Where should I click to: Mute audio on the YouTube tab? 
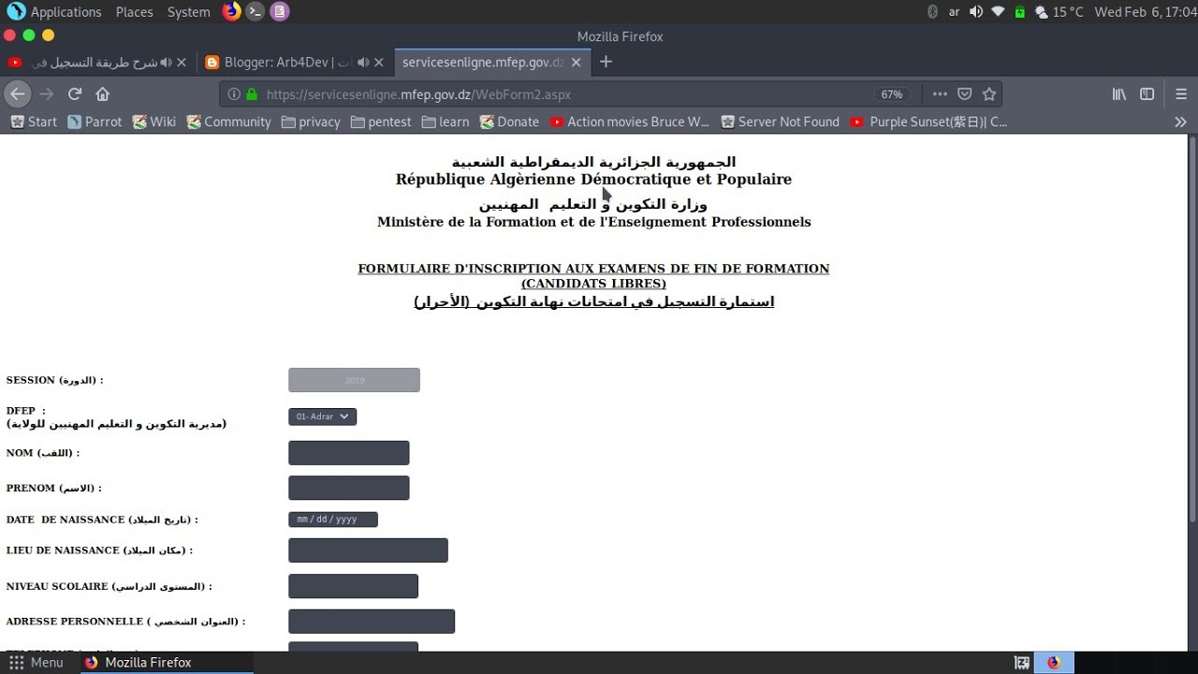[166, 63]
